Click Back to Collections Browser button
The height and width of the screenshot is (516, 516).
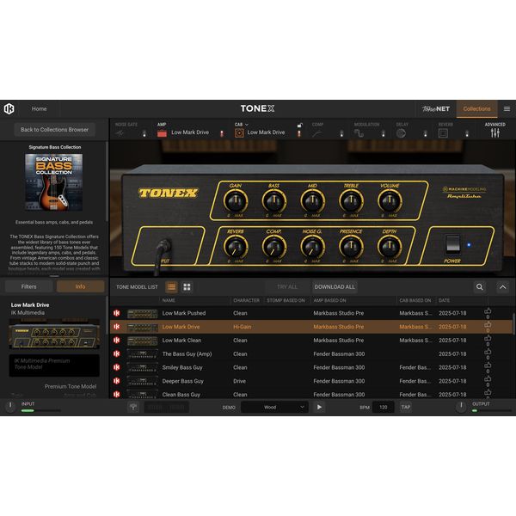[x=55, y=130]
